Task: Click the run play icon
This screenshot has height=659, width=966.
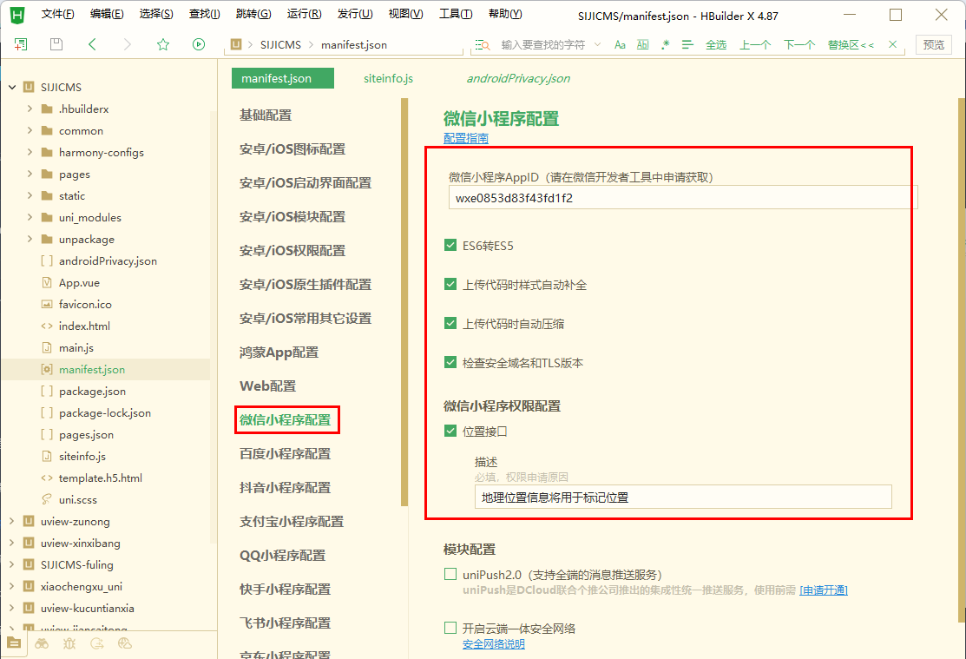Action: tap(199, 44)
